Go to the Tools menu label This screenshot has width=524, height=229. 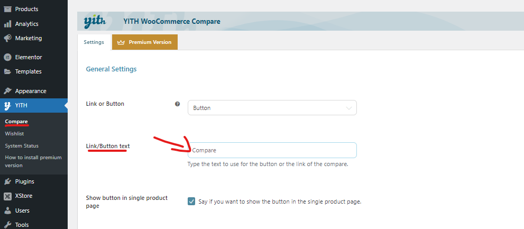pyautogui.click(x=22, y=225)
